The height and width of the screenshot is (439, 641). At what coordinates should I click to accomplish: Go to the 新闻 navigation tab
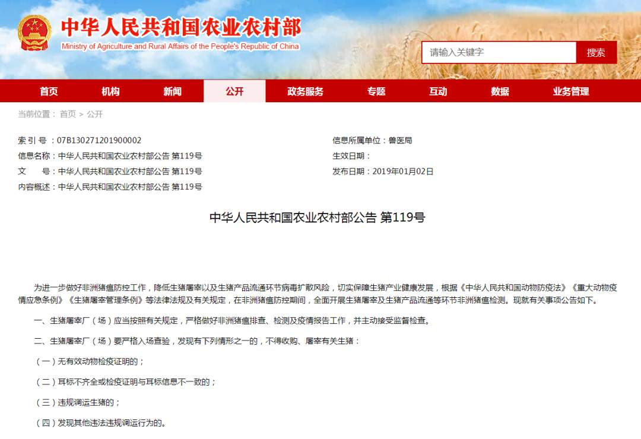pyautogui.click(x=173, y=91)
